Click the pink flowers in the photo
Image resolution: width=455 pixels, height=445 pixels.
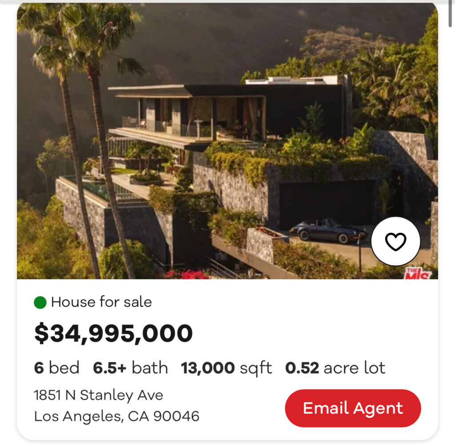tap(187, 274)
